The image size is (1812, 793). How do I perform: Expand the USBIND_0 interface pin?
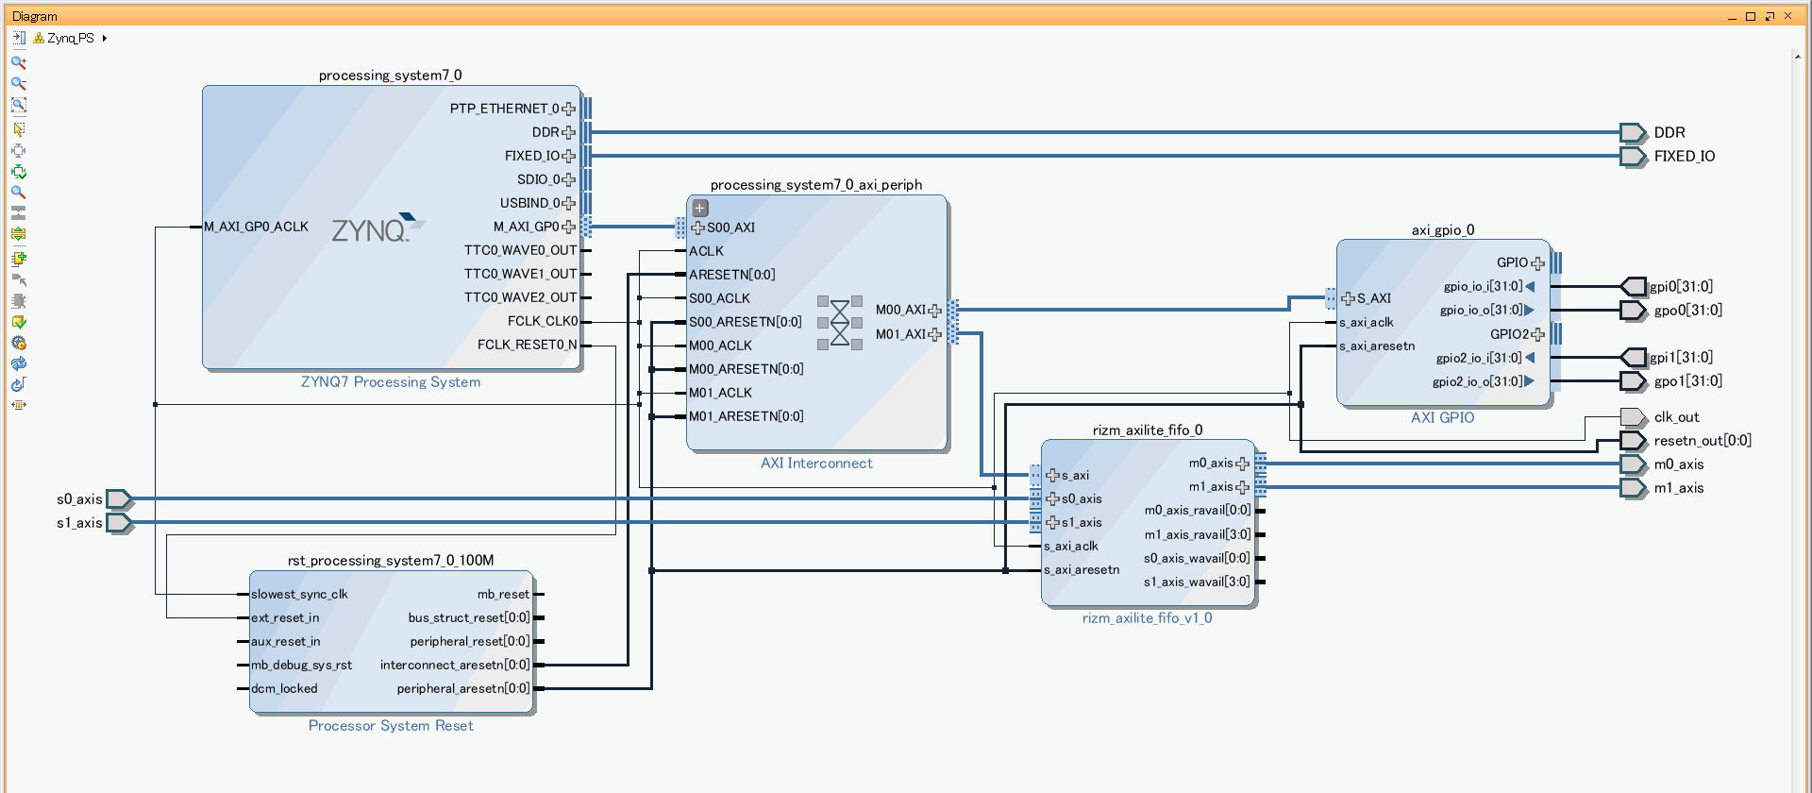(x=568, y=203)
